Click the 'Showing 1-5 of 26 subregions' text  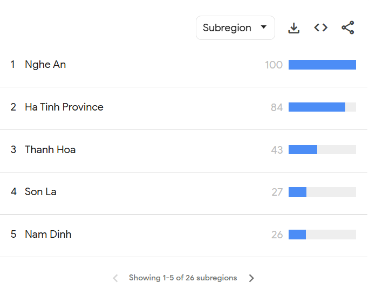[x=183, y=278]
